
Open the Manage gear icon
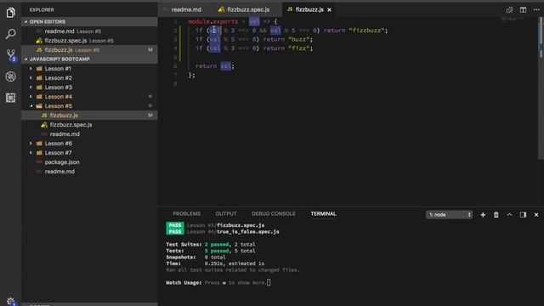(x=11, y=301)
